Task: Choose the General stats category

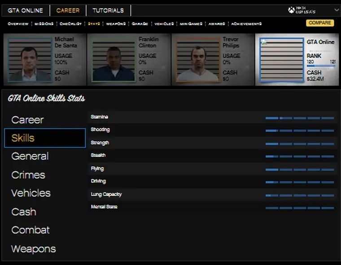Action: click(30, 156)
